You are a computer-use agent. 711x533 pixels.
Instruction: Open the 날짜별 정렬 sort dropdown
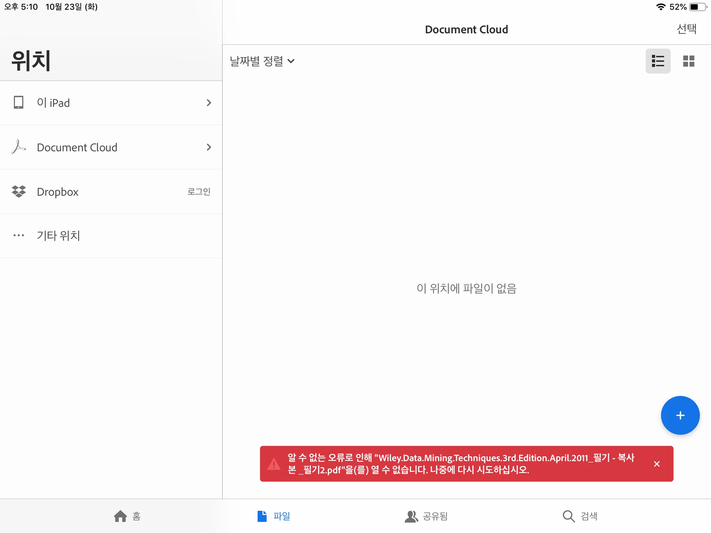tap(262, 61)
